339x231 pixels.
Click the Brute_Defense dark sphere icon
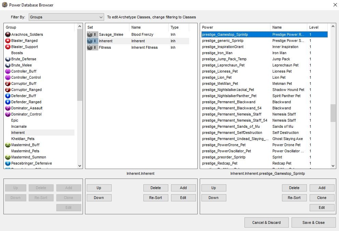pos(8,59)
